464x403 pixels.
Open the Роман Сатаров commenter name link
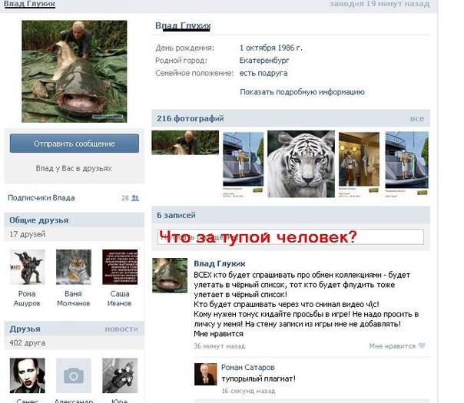pyautogui.click(x=248, y=367)
